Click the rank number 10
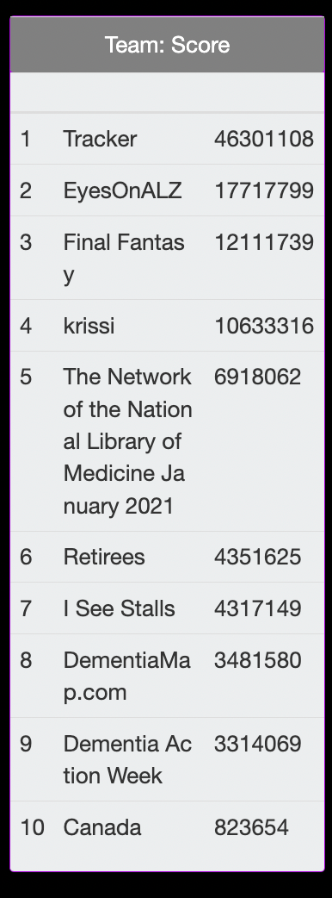 (x=32, y=827)
